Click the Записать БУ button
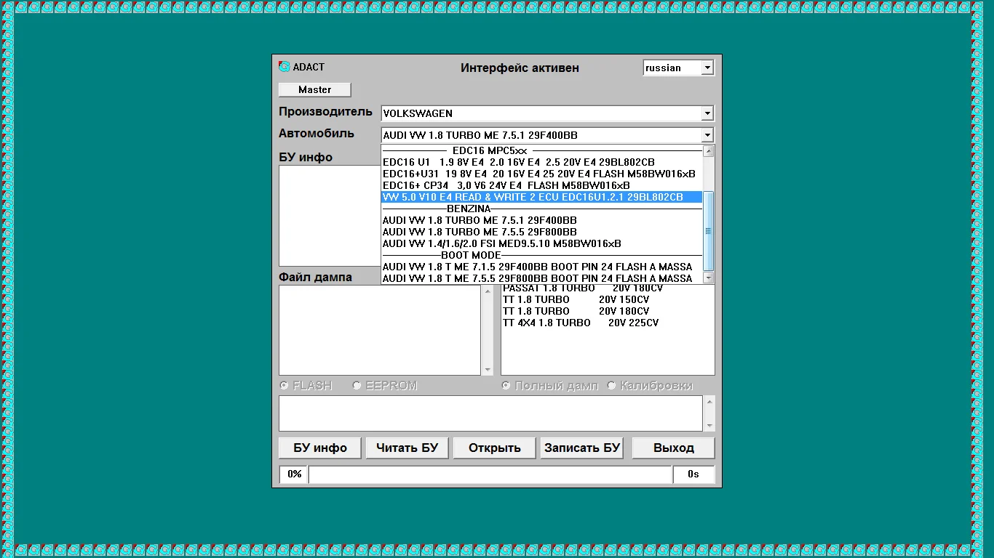994x558 pixels. pyautogui.click(x=582, y=448)
